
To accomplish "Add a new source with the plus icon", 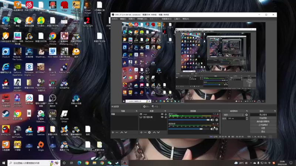I will [x=141, y=132].
